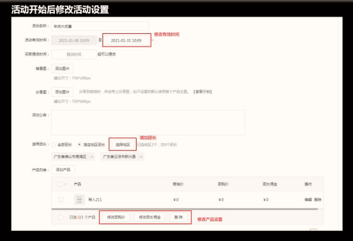Remove the 广东省佛山市南海区 region tag
Screen dimensions: 353x241
92,157
